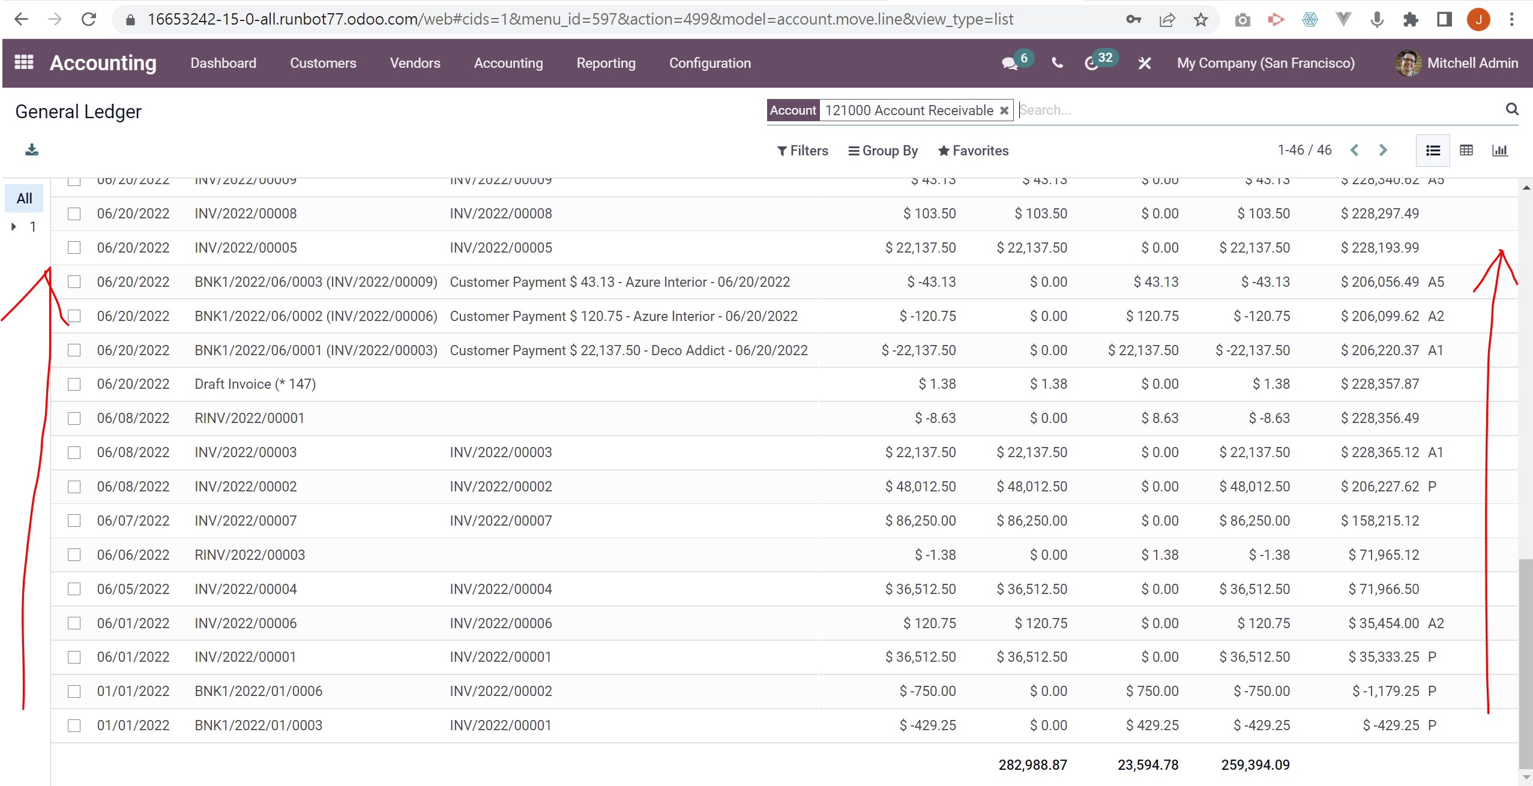Open the Configuration menu
The width and height of the screenshot is (1533, 786).
pos(709,63)
